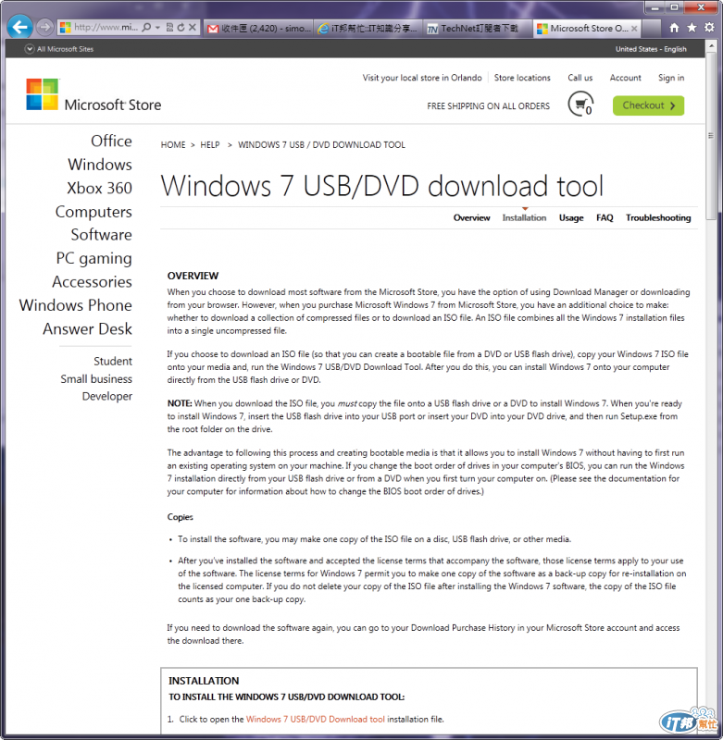Screen dimensions: 723x740
Task: Click the Microsoft Store logo
Action: coord(93,95)
